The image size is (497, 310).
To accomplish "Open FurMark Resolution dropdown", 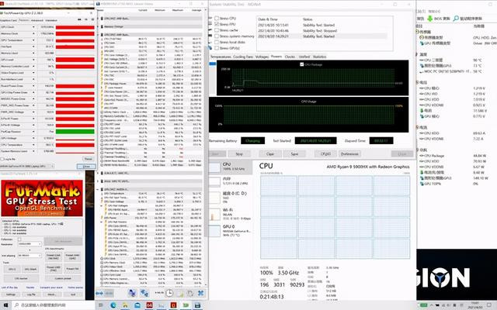I will 30,244.
